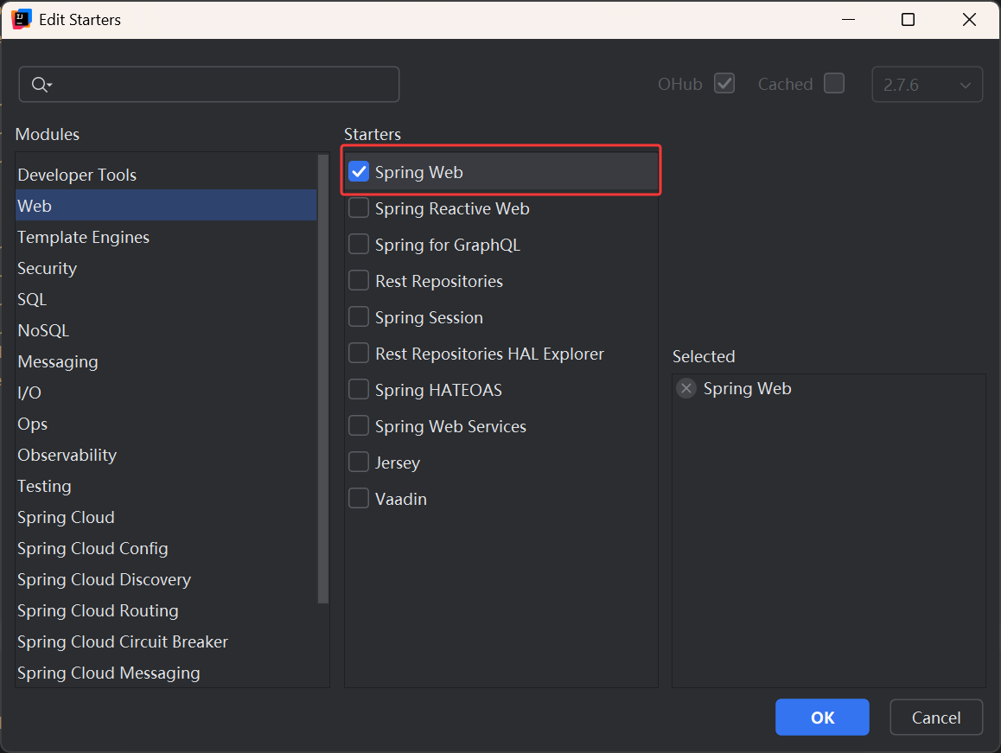Image resolution: width=1001 pixels, height=753 pixels.
Task: Toggle the Cached checkbox
Action: tap(834, 84)
